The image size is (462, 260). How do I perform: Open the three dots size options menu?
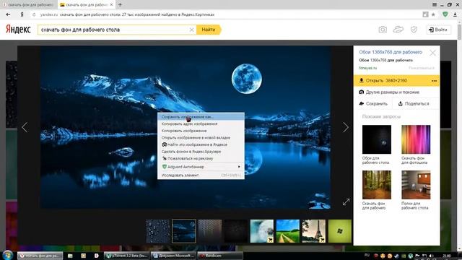(x=434, y=81)
